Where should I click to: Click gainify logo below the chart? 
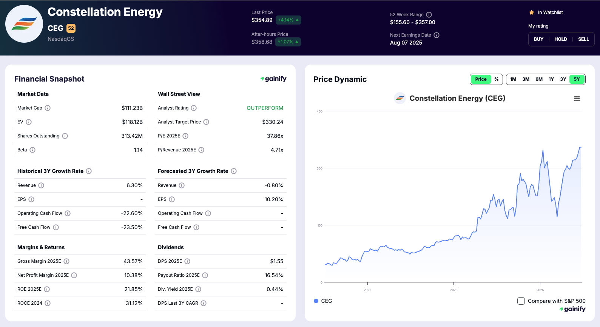(x=572, y=309)
